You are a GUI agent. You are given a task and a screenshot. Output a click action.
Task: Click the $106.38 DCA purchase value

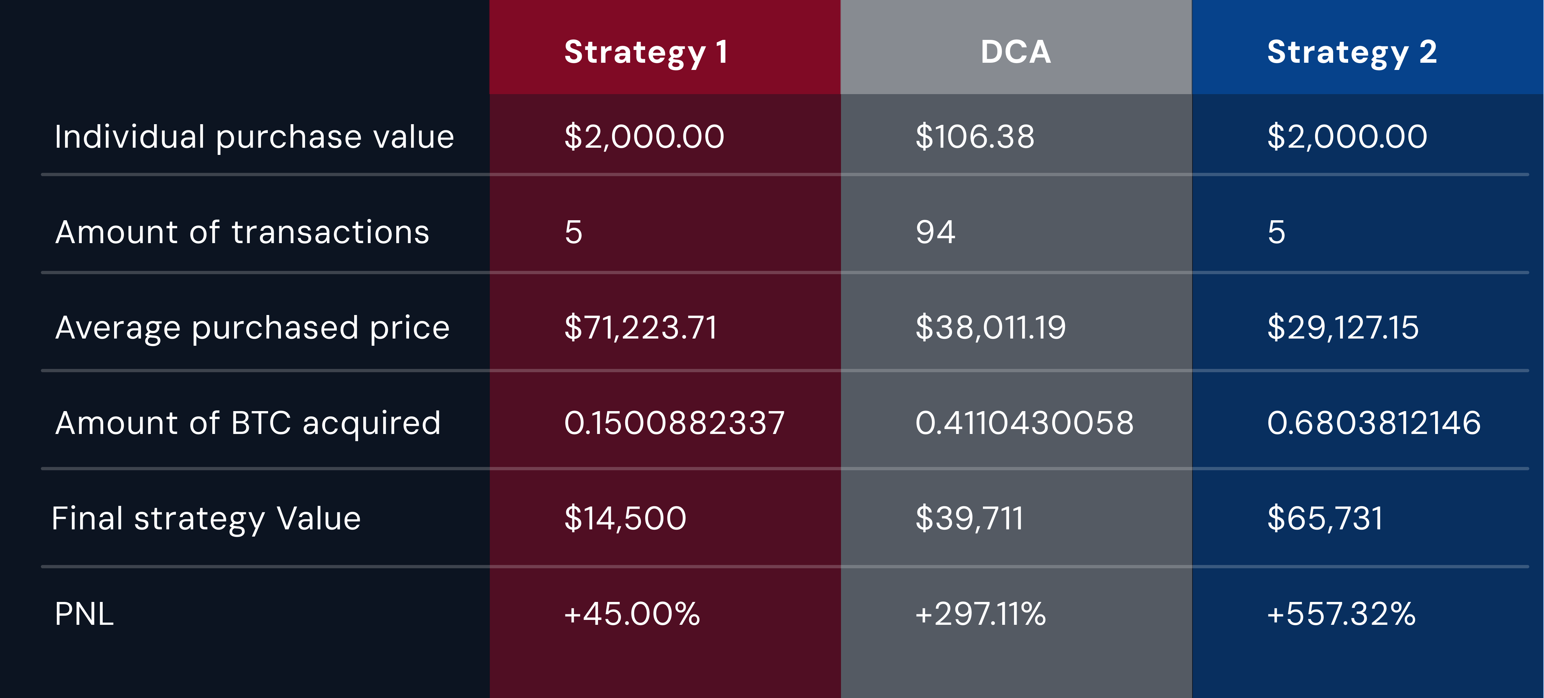[975, 137]
